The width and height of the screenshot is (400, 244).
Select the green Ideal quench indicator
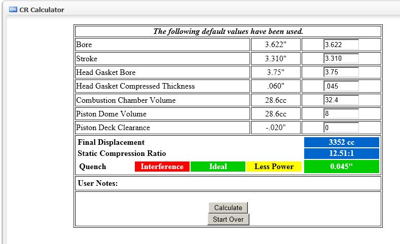tap(218, 167)
